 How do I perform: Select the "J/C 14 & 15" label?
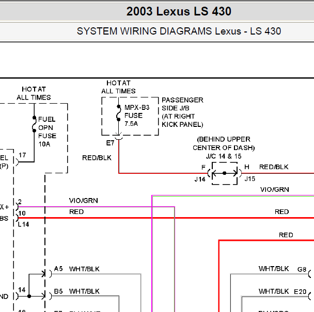pyautogui.click(x=224, y=156)
